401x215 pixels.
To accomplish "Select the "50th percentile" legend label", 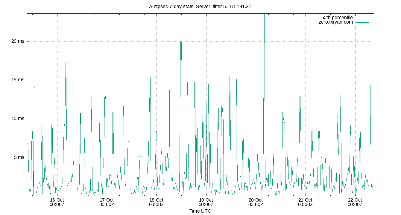I will pyautogui.click(x=337, y=18).
